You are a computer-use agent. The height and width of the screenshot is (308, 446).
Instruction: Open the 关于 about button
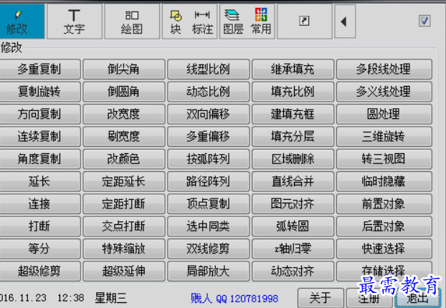pos(321,298)
